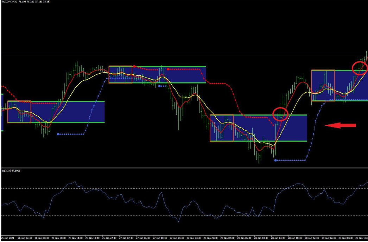Click the 27 Jan 02:30 time label

pos(126,238)
